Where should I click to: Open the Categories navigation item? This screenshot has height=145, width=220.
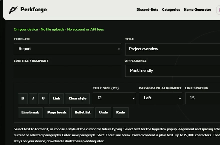(171, 9)
